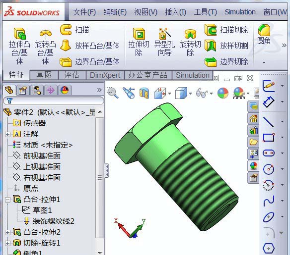Select the Line sketch tool
This screenshot has width=290, height=255.
[268, 122]
